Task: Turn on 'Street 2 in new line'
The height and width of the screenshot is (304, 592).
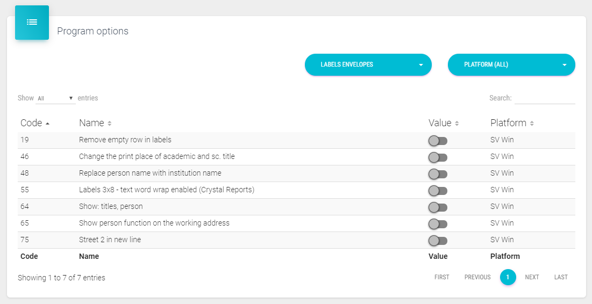Action: click(x=438, y=241)
